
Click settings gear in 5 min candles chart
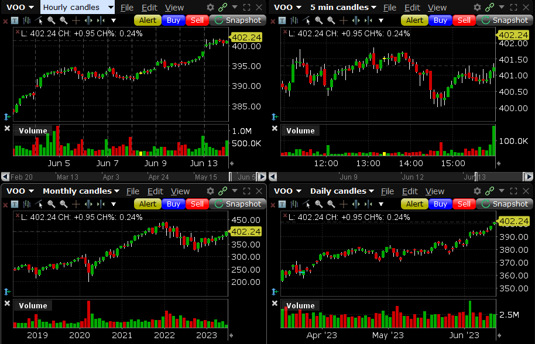pyautogui.click(x=478, y=8)
